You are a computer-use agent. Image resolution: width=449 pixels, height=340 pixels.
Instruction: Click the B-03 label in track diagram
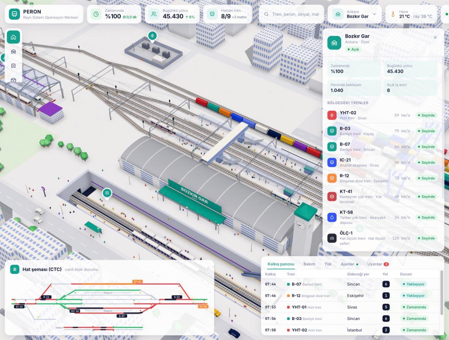click(177, 297)
